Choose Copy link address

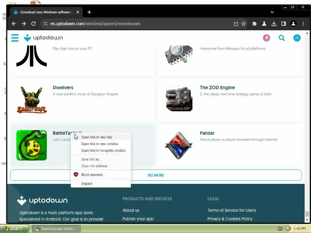(101, 166)
